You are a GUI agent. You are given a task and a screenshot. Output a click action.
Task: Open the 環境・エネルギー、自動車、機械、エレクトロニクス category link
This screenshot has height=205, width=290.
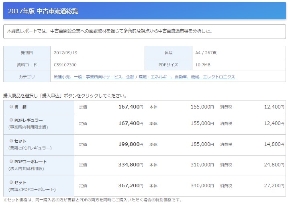point(187,77)
